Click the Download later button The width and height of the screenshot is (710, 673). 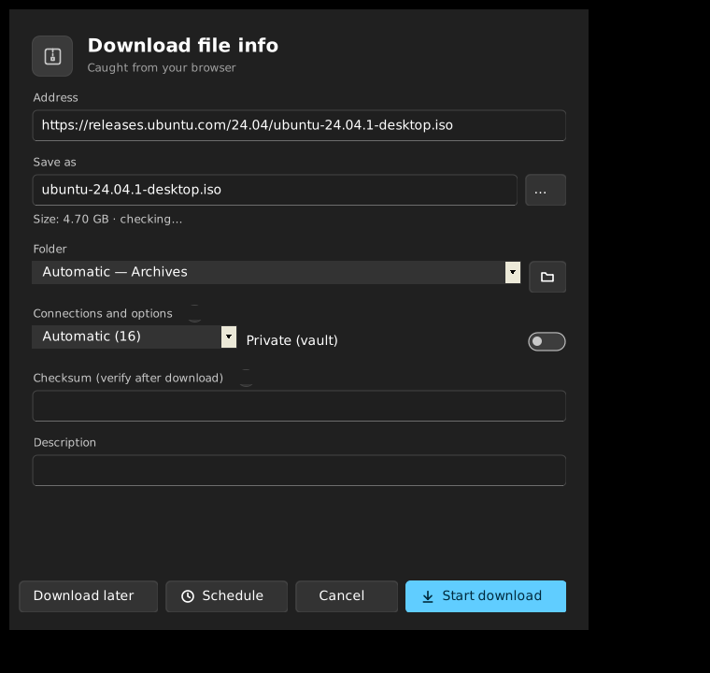pos(89,596)
